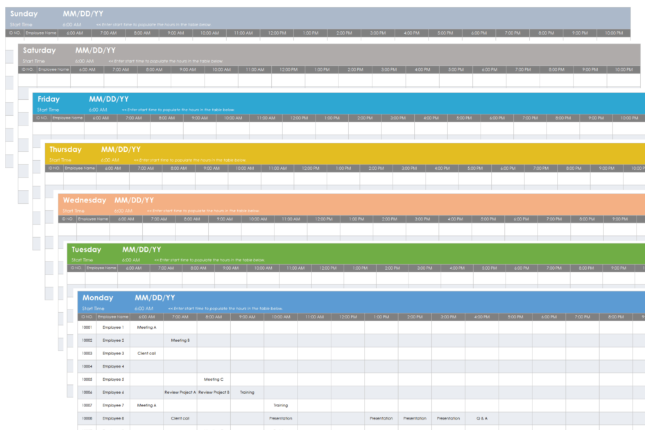Click the MM/DD/YY date field on Saturday sheet
645x430 pixels.
coord(95,50)
